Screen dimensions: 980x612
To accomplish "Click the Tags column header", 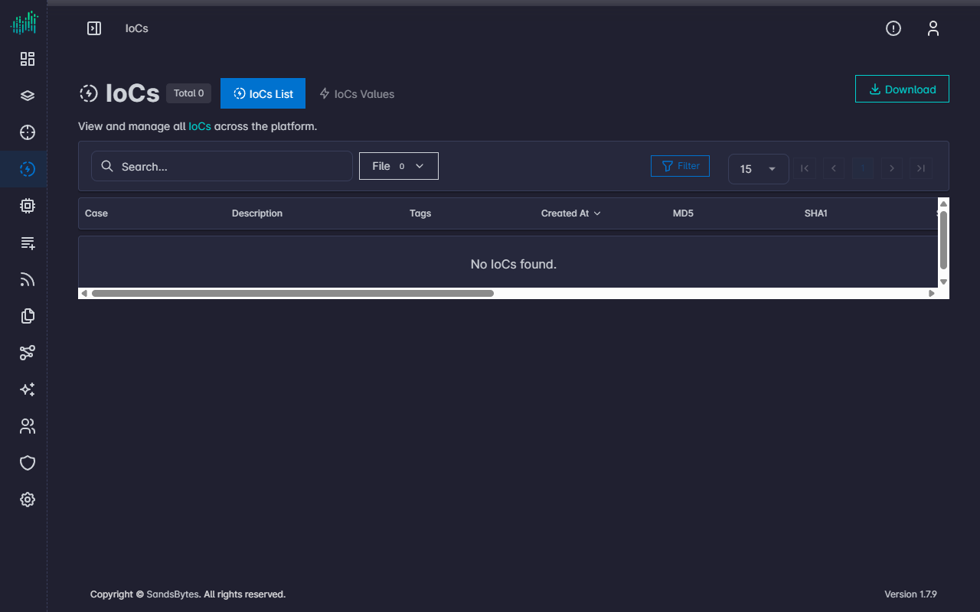I will point(420,213).
